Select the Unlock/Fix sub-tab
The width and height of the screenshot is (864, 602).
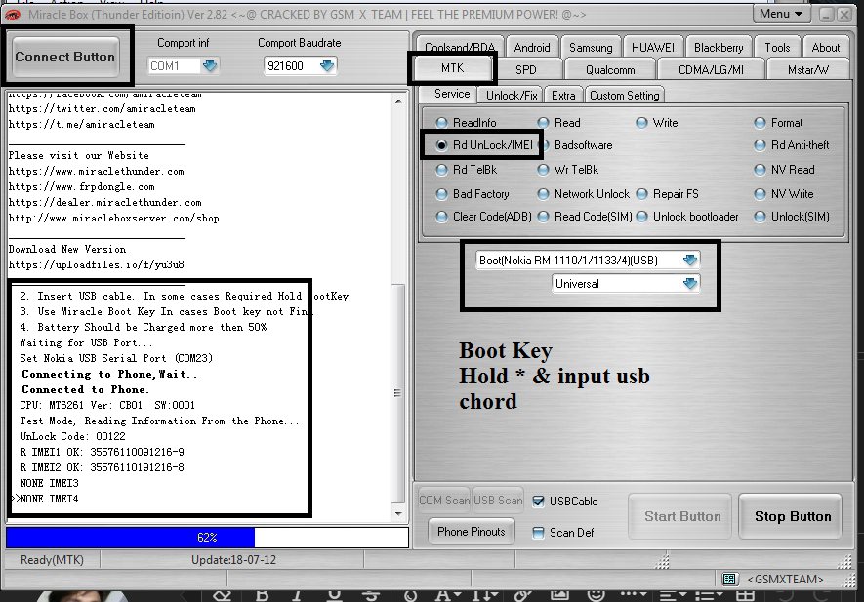click(512, 96)
